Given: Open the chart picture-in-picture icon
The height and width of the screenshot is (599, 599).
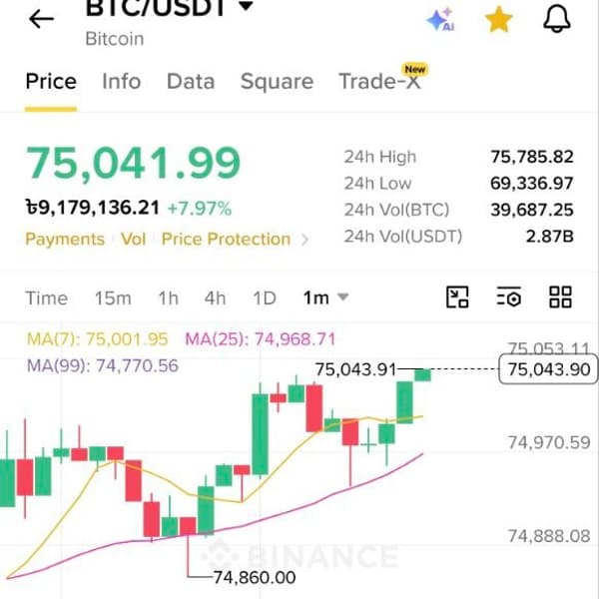Looking at the screenshot, I should pos(457,298).
